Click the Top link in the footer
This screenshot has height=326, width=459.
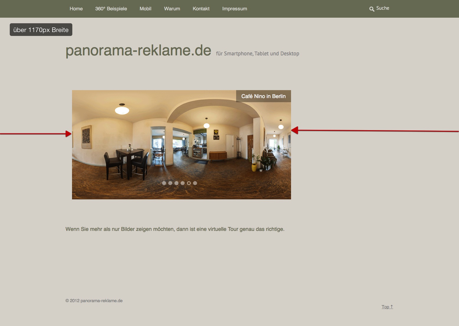(x=387, y=307)
